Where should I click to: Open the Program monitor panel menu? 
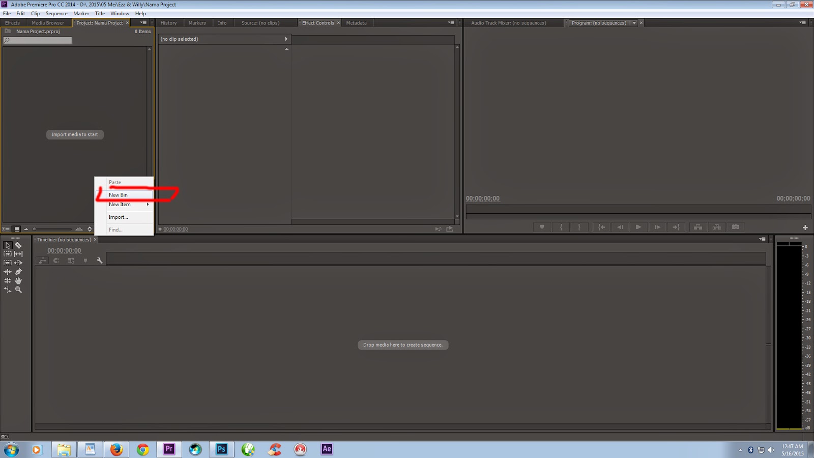(803, 22)
